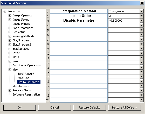Open the row 13 dropdown arrow
This screenshot has height=114, width=145.
[x=141, y=67]
